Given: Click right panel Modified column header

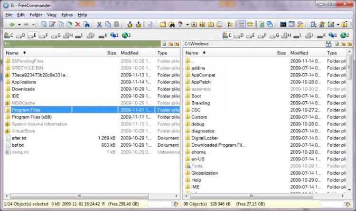Looking at the screenshot, I should point(306,53).
